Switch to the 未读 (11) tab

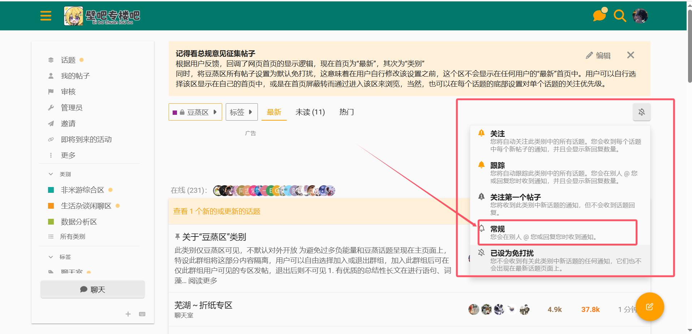click(310, 112)
